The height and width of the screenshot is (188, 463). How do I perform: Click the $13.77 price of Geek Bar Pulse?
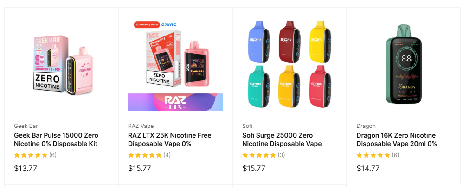click(x=26, y=168)
